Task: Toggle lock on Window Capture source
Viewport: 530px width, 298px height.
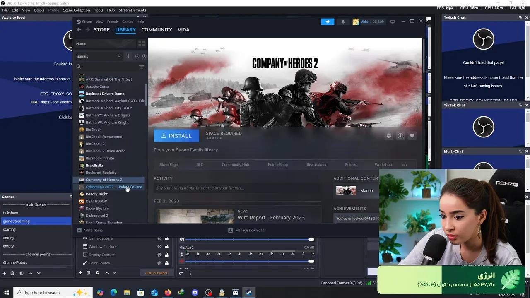Action: tap(167, 247)
